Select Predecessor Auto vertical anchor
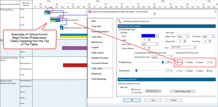 click(x=208, y=62)
